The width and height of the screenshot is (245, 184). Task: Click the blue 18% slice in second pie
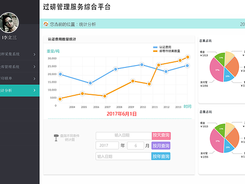[x=228, y=147]
